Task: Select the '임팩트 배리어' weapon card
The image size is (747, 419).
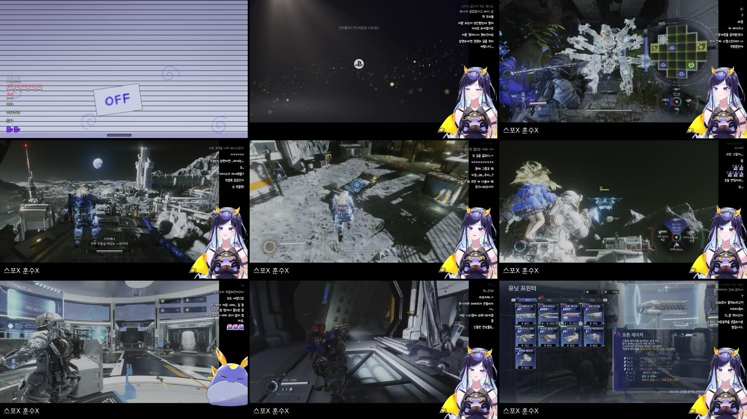Action: [x=525, y=359]
